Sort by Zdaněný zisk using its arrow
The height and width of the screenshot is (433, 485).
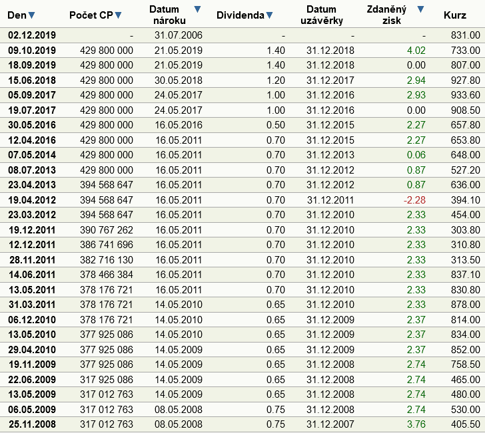tap(420, 9)
